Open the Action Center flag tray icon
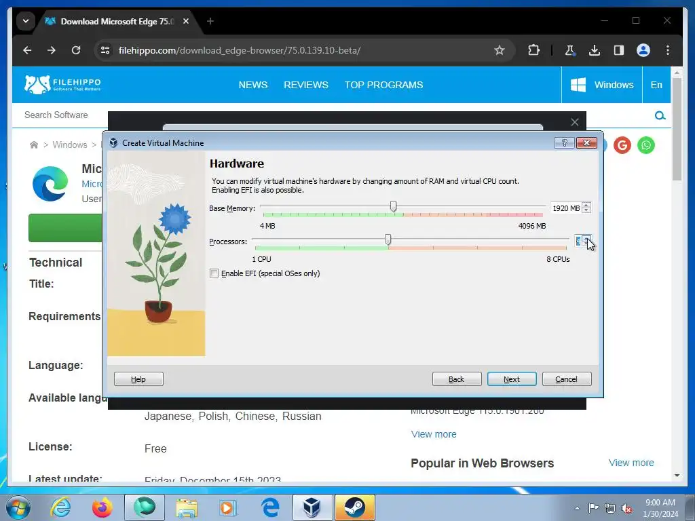The height and width of the screenshot is (521, 695). click(x=593, y=507)
